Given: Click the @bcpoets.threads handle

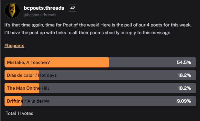Looking at the screenshot, I should (x=40, y=15).
